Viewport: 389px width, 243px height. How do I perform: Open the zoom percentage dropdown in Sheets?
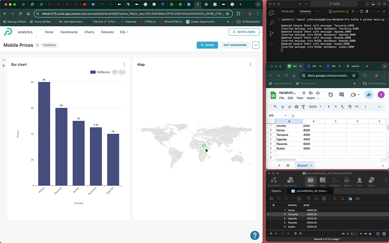(314, 106)
